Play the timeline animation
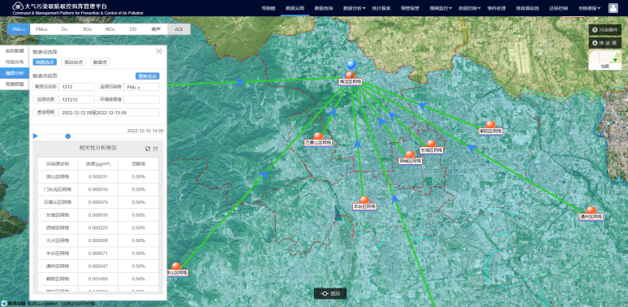 coord(35,136)
